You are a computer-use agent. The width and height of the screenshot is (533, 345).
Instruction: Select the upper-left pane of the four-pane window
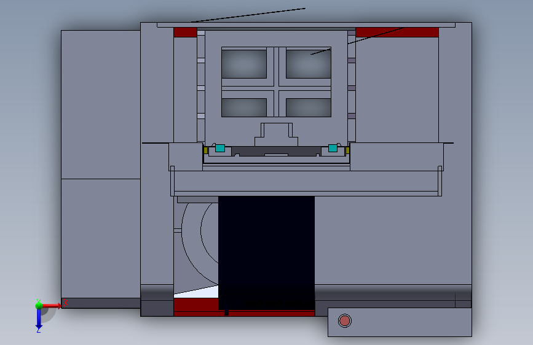click(244, 64)
